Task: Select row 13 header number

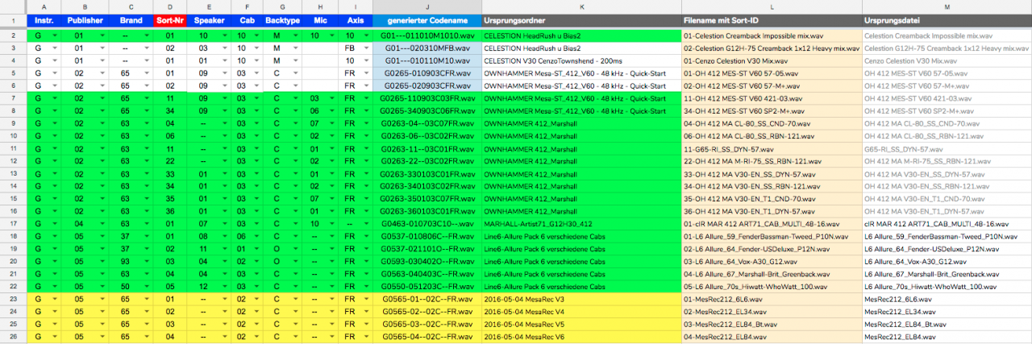Action: (x=13, y=173)
